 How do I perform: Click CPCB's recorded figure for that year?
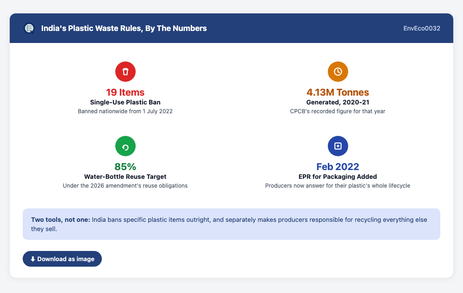tap(338, 111)
